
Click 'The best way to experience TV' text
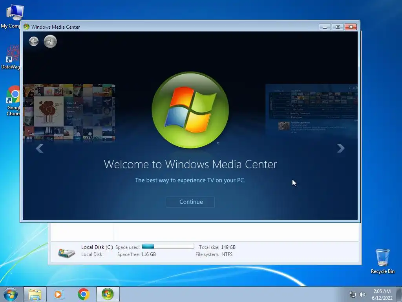[x=190, y=180]
